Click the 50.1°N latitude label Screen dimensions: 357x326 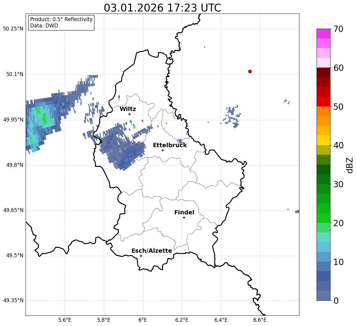pyautogui.click(x=15, y=74)
